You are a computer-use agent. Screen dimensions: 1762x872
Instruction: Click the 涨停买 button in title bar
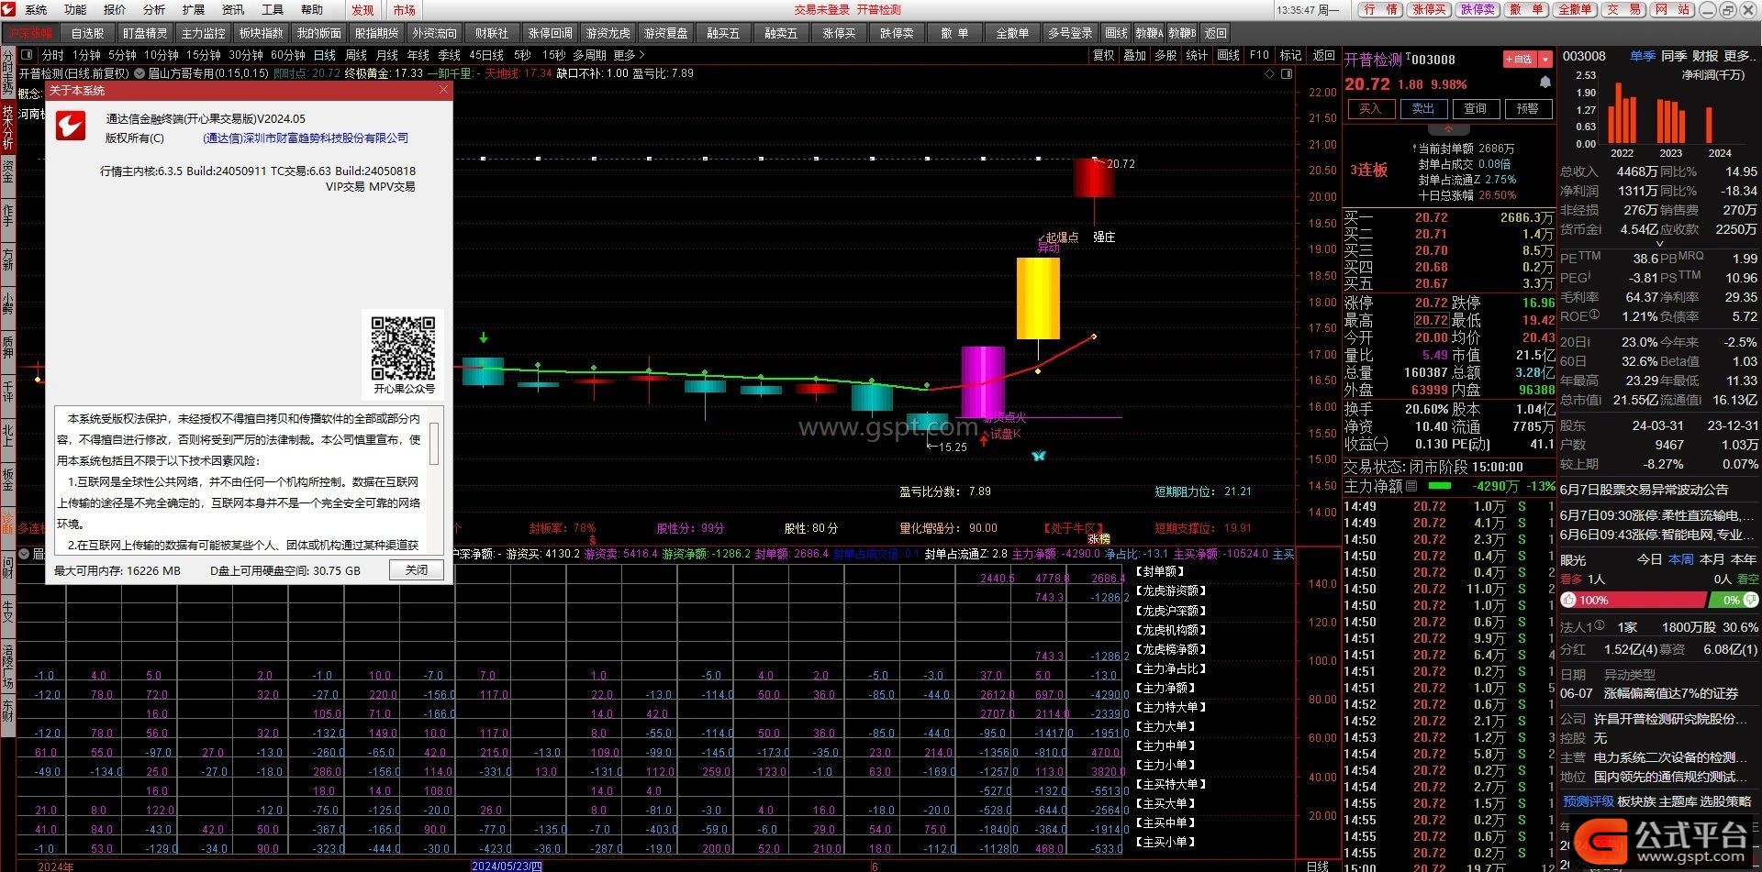tap(1429, 9)
